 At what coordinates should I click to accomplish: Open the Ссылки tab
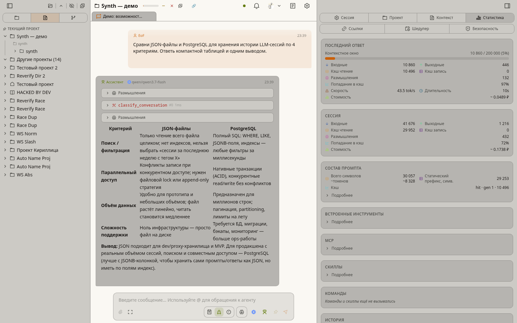(x=352, y=29)
